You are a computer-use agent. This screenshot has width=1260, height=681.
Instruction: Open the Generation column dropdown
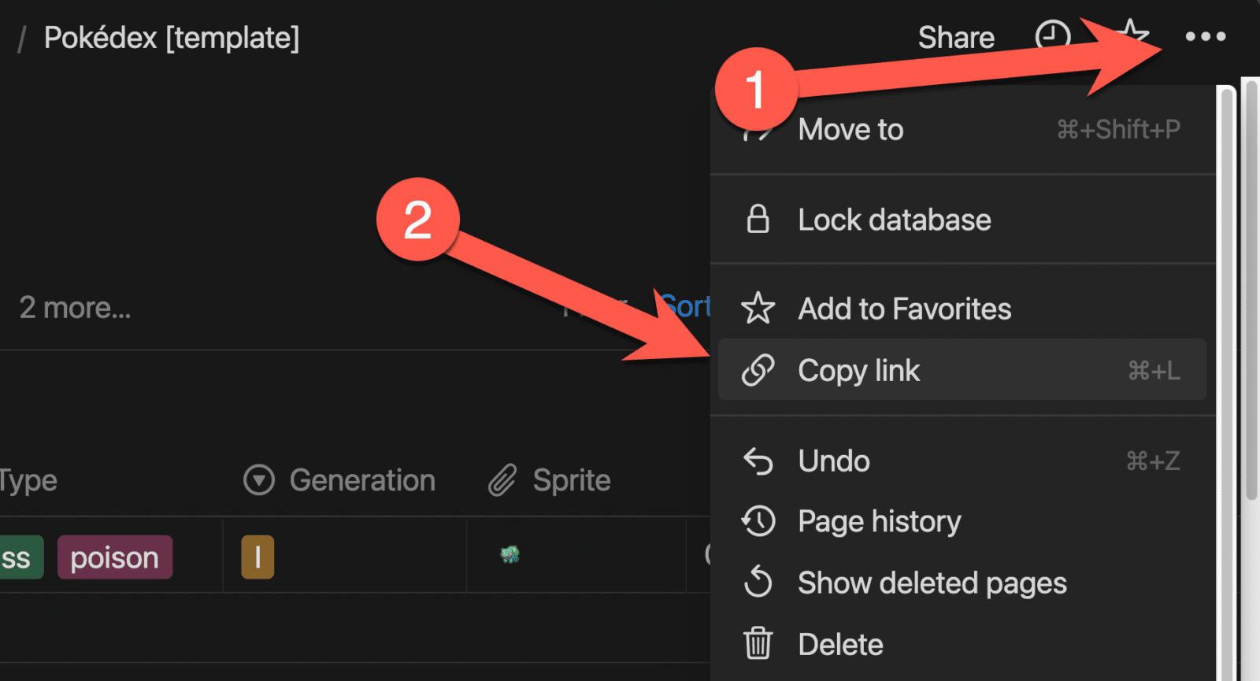click(x=258, y=479)
